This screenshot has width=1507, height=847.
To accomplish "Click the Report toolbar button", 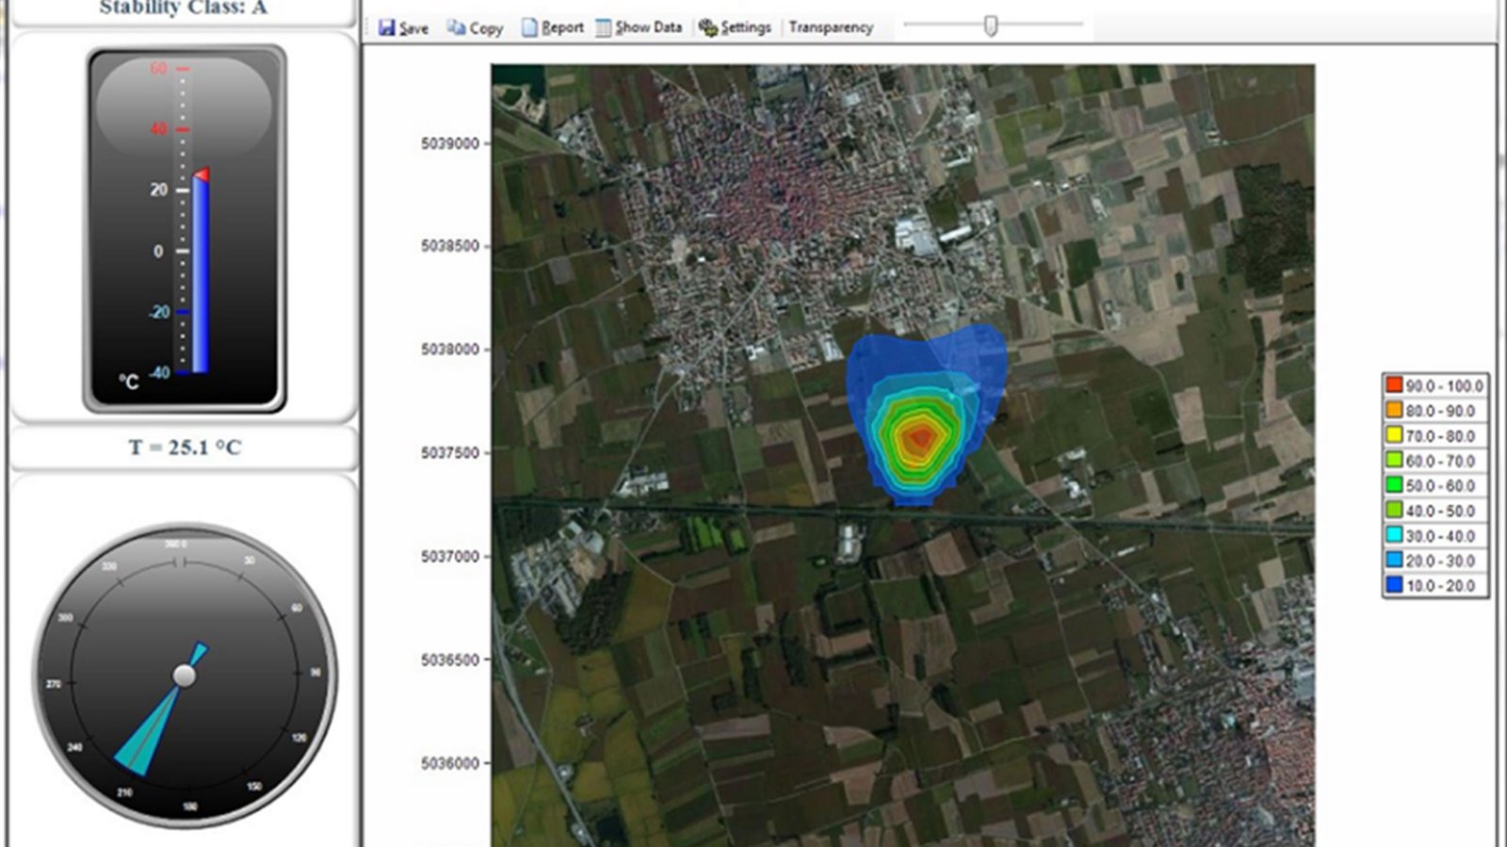I will point(553,27).
